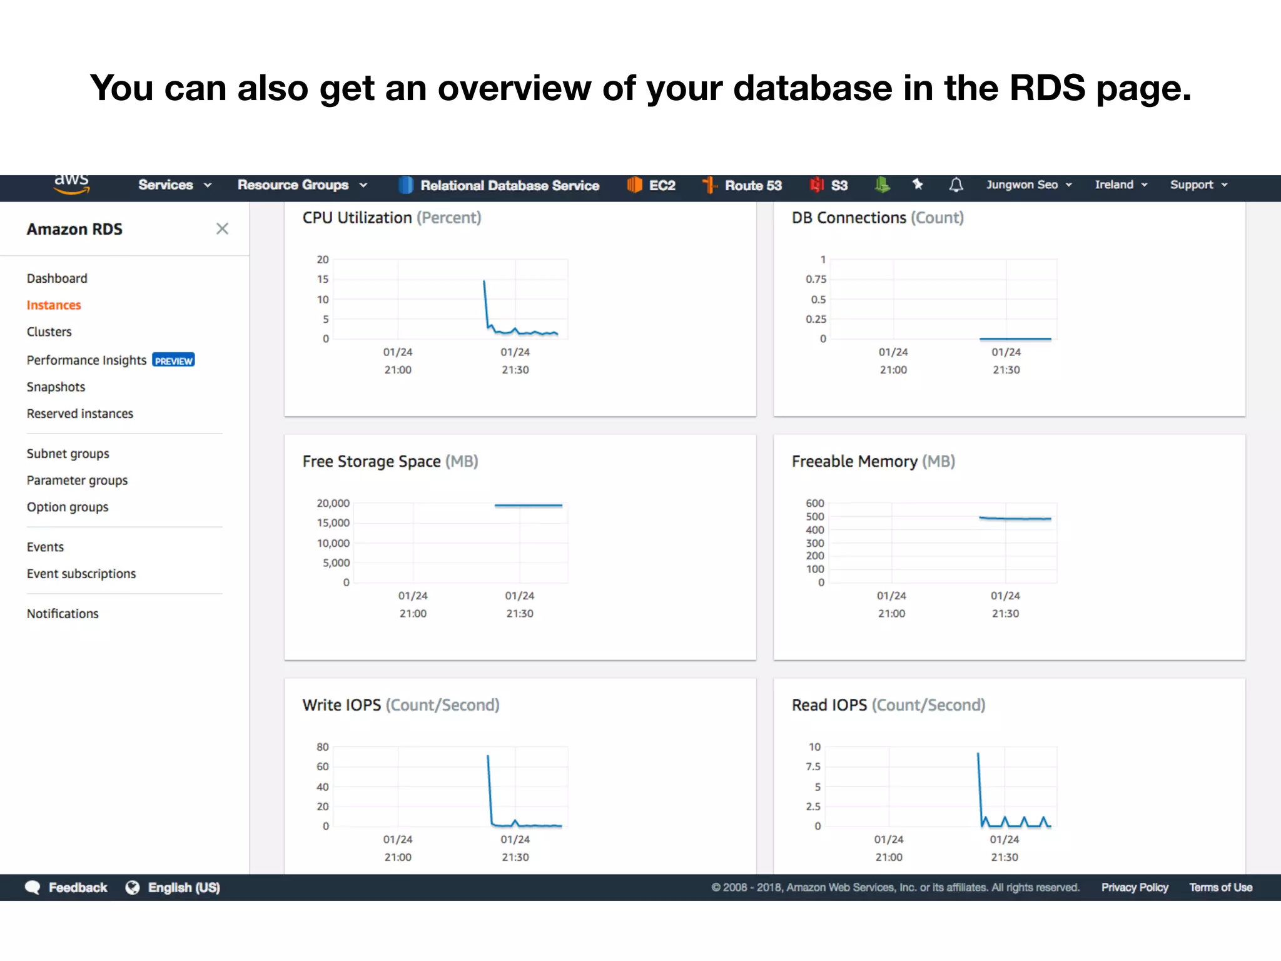Image resolution: width=1281 pixels, height=961 pixels.
Task: Click the green Elastic Beanstalk shortcut icon
Action: pos(882,185)
